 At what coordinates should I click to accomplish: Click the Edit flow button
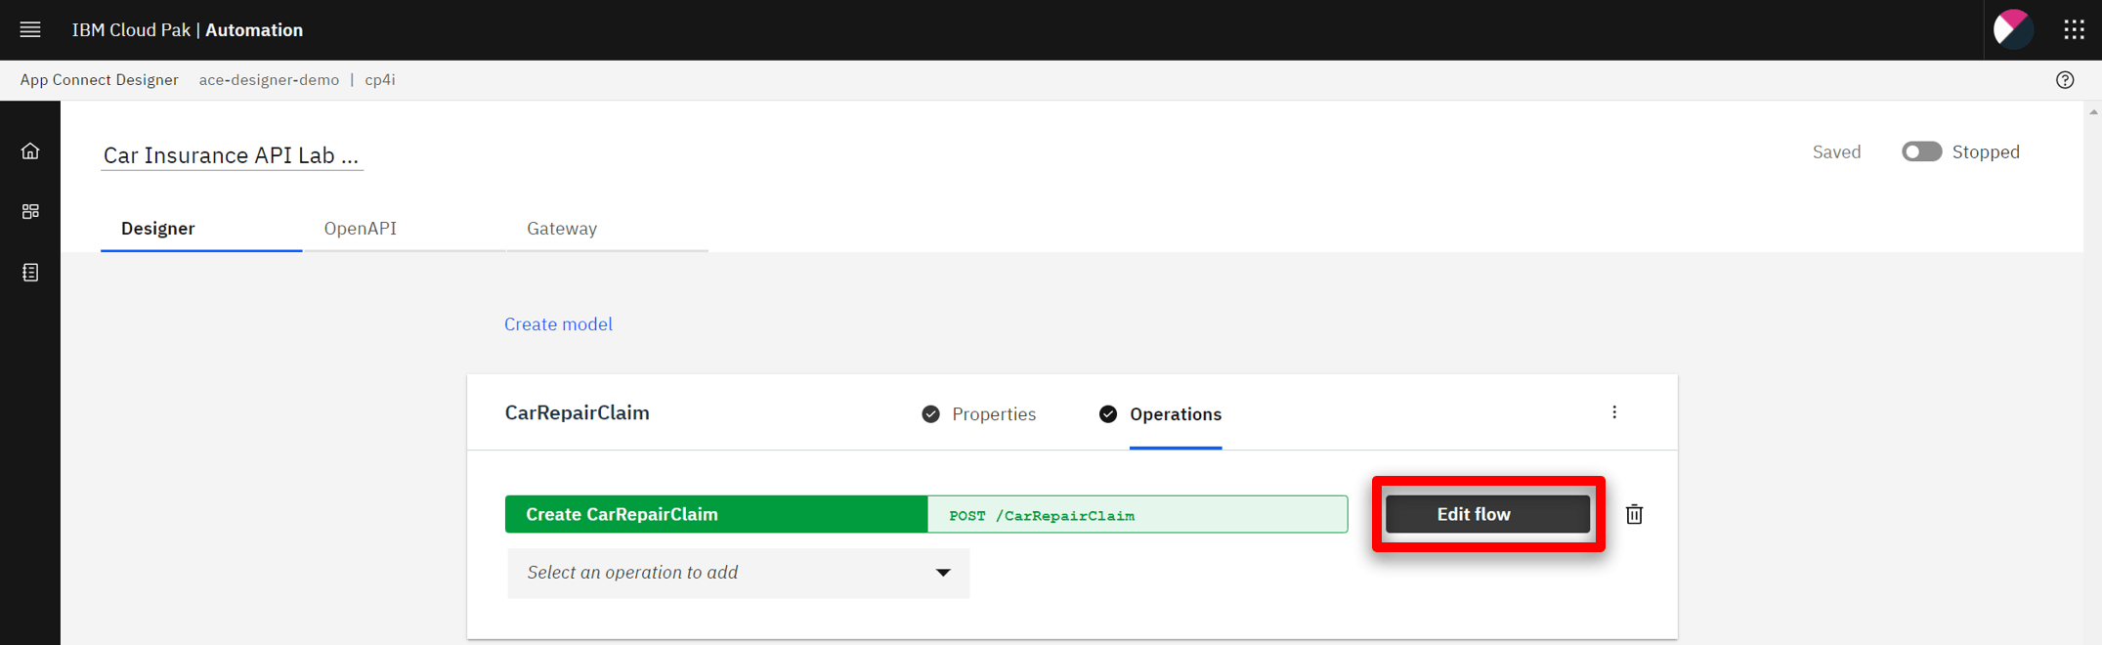(x=1486, y=513)
